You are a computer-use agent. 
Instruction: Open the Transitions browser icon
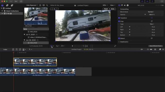(x=163, y=49)
